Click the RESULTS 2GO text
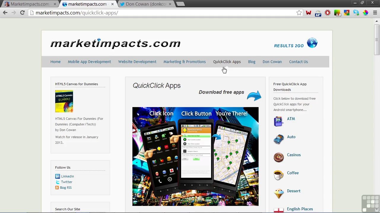 coord(289,46)
